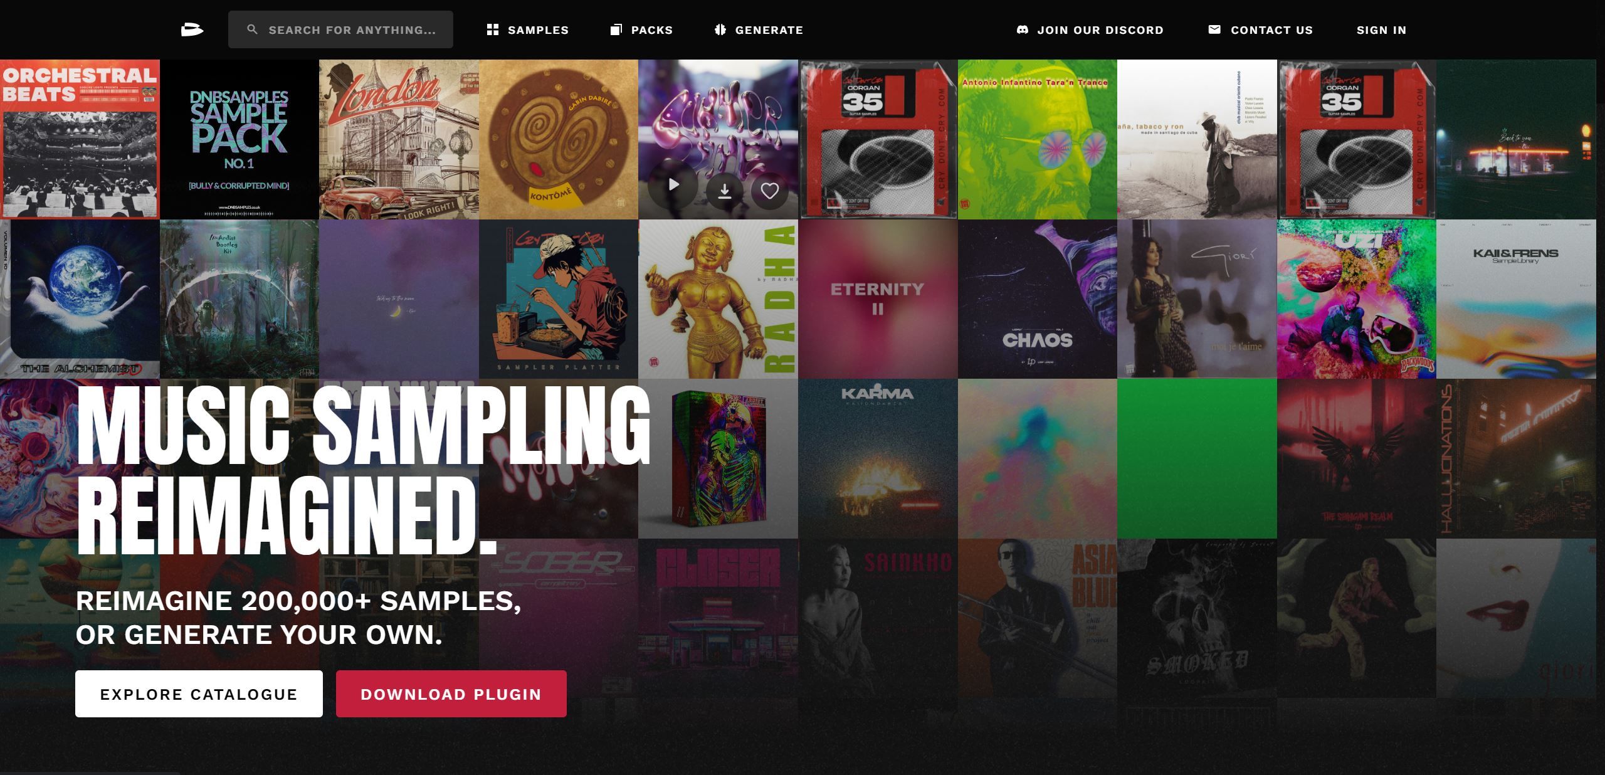Click the Generate brain icon
The width and height of the screenshot is (1605, 775).
click(x=720, y=29)
